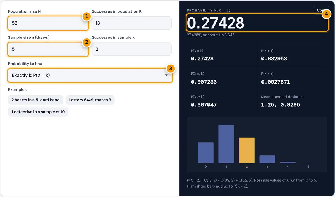The width and height of the screenshot is (335, 197).
Task: Click the Successes in sample k input
Action: 131,49
